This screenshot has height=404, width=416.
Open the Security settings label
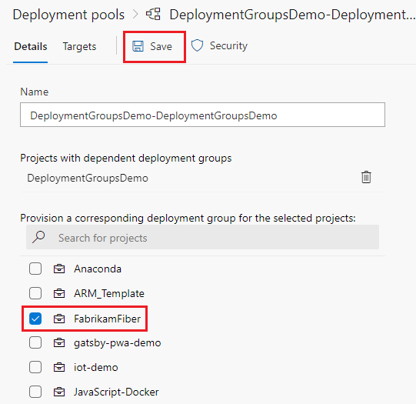[x=228, y=46]
